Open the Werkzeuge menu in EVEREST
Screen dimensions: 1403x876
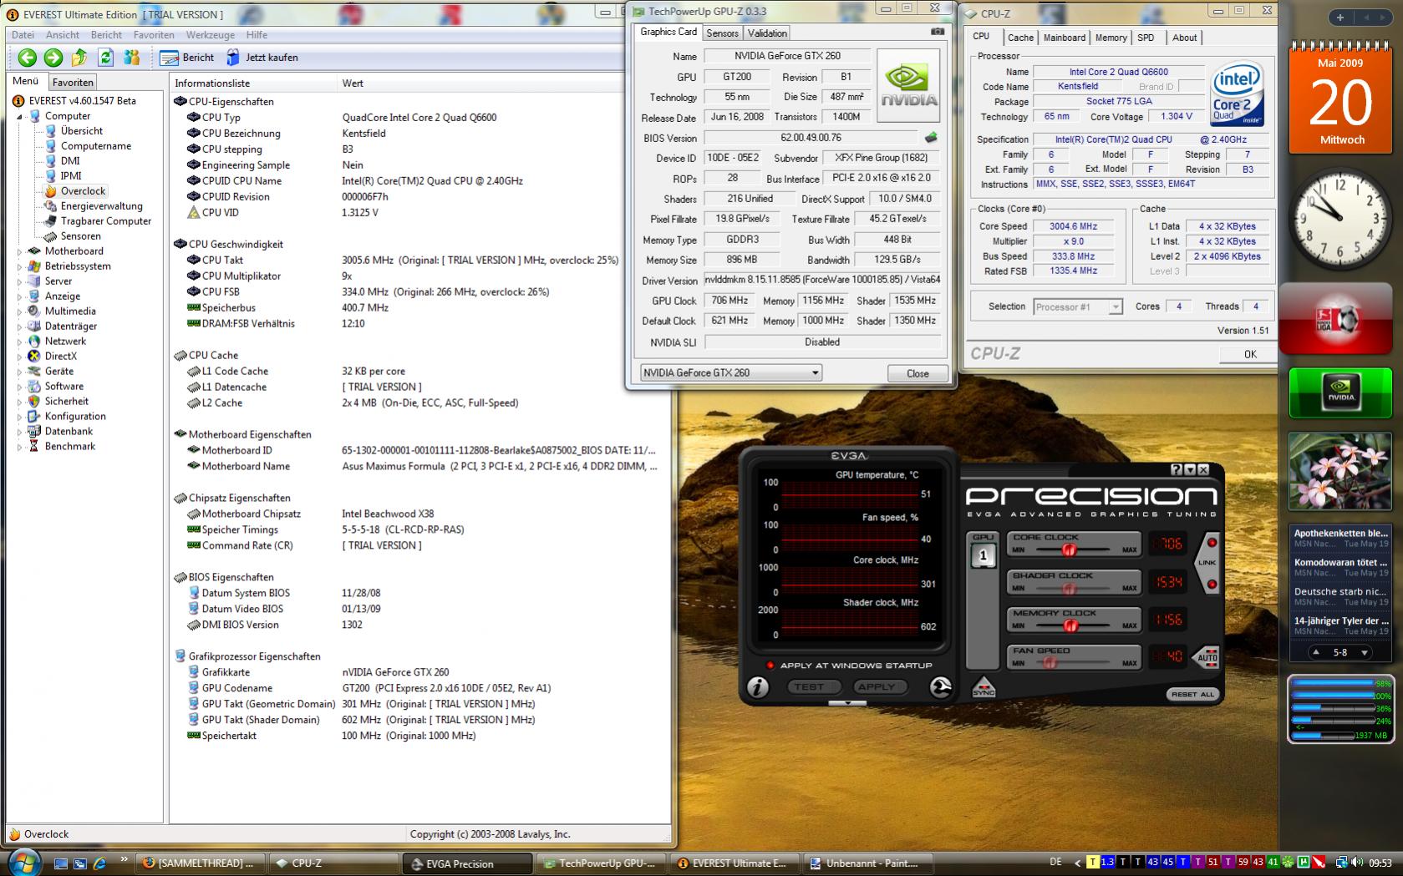(x=210, y=35)
